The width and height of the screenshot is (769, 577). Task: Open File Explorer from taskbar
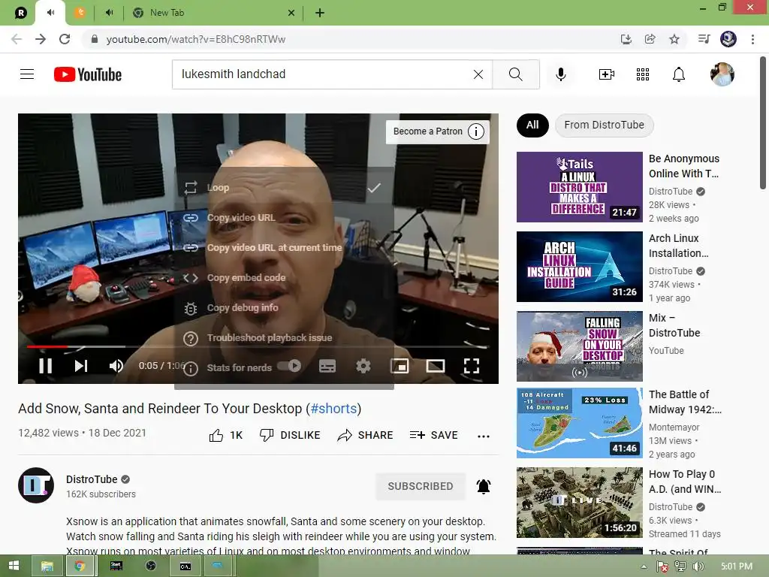click(x=47, y=566)
